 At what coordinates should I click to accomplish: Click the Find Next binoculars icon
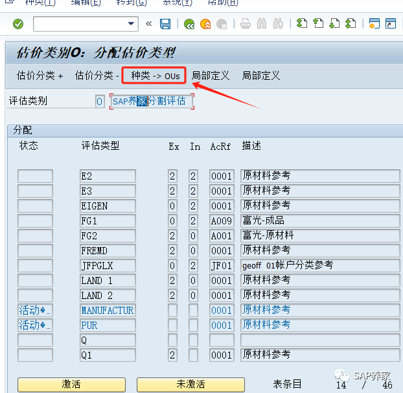tap(278, 23)
